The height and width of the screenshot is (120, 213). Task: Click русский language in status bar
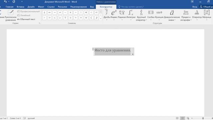pyautogui.click(x=31, y=118)
